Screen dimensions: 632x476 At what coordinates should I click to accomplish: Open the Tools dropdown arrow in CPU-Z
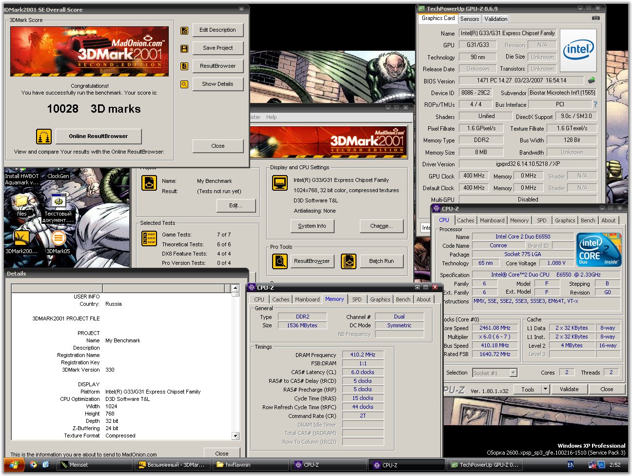pos(546,389)
